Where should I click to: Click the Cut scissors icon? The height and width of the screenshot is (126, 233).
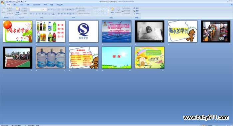point(7,8)
